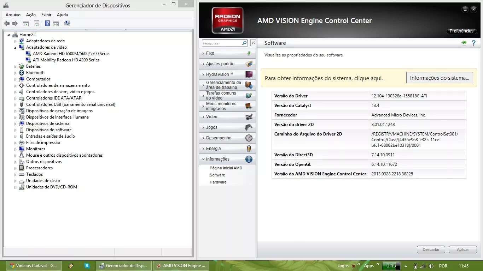This screenshot has height=271, width=483.
Task: Click the Teclados keyboard icon
Action: pyautogui.click(x=22, y=174)
